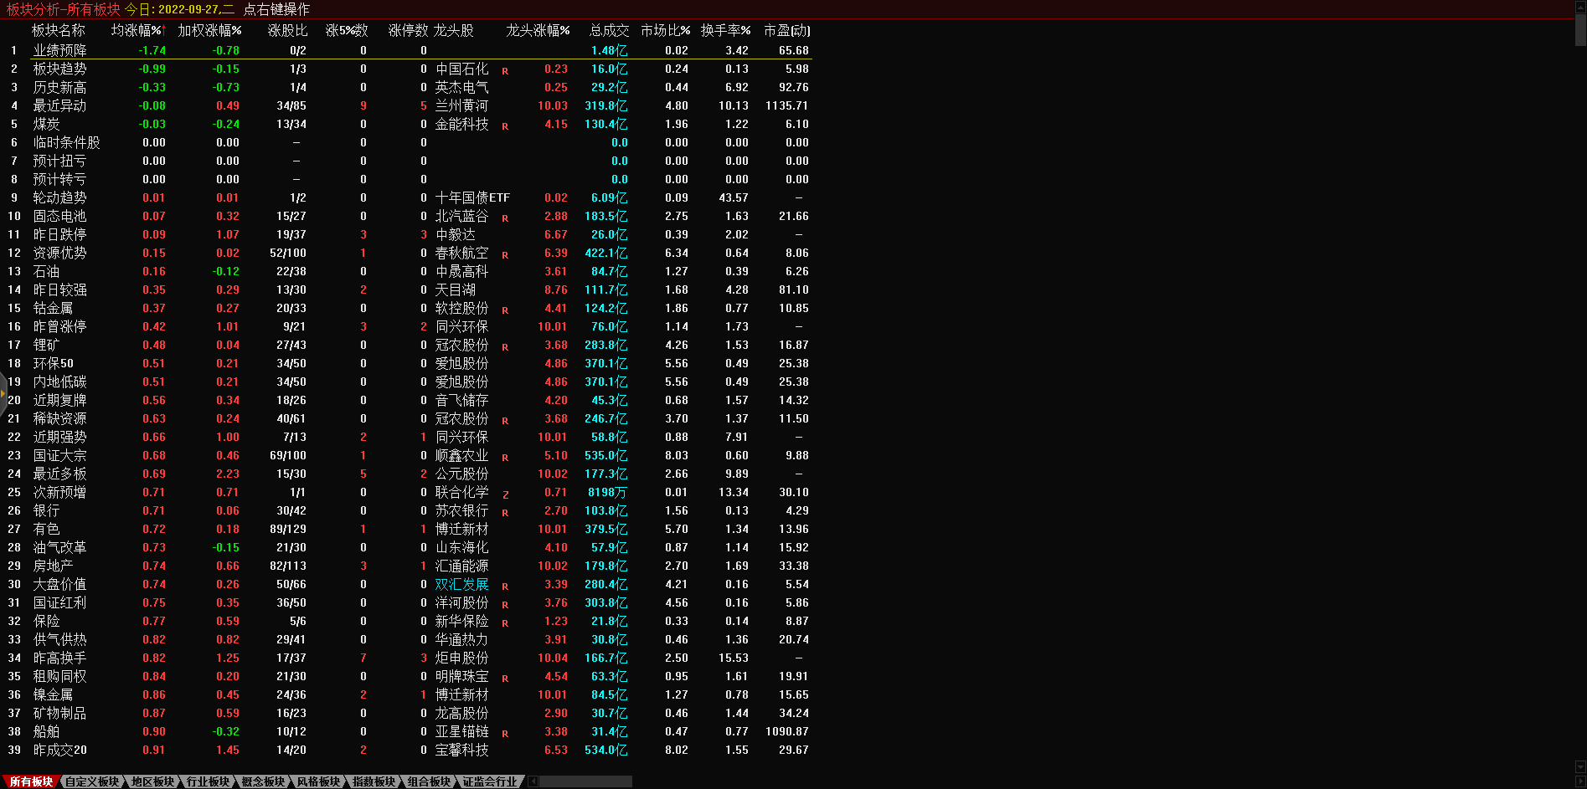Click the left arrow of horizontal scrollbar
This screenshot has width=1587, height=789.
tap(533, 781)
